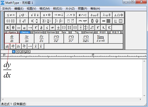Image resolution: width=148 pixels, height=107 pixels.
Task: Select the relational-operator tab stop button
Action: (x=25, y=52)
